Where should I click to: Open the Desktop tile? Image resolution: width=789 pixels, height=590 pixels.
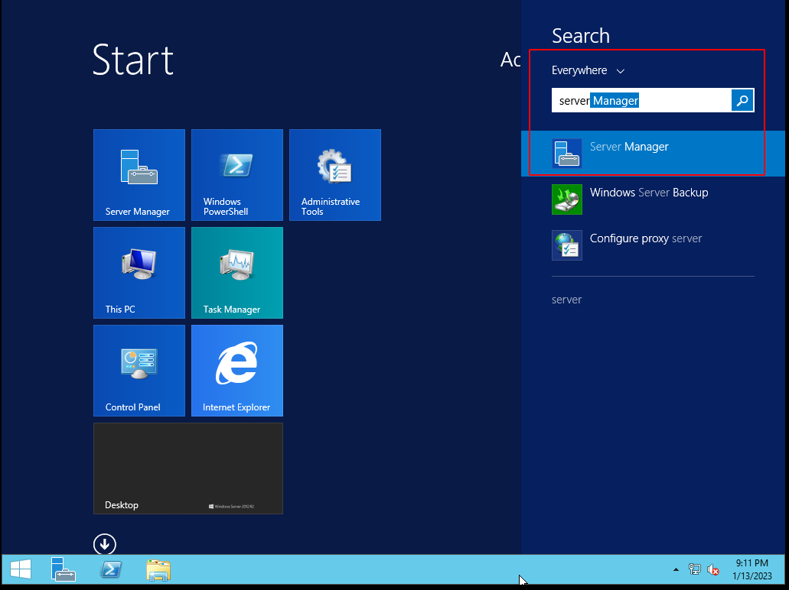188,468
